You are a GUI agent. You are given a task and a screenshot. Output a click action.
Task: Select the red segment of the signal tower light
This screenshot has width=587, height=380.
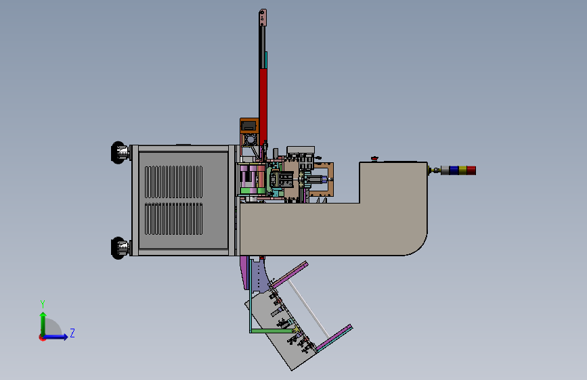471,170
